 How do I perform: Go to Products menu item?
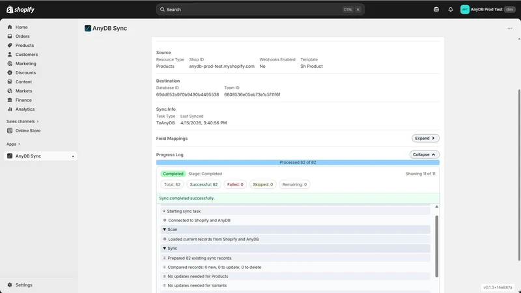pyautogui.click(x=25, y=45)
